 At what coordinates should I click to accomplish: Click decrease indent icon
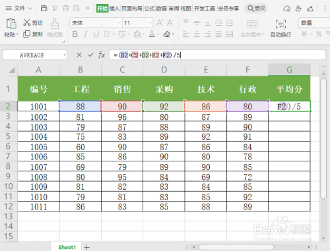click(218, 23)
